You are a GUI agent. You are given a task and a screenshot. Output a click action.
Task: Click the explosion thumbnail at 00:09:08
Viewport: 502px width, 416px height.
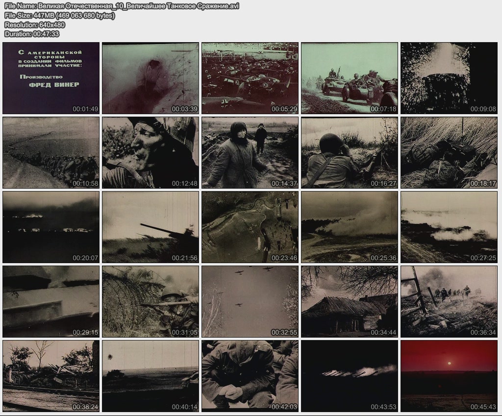coord(449,78)
